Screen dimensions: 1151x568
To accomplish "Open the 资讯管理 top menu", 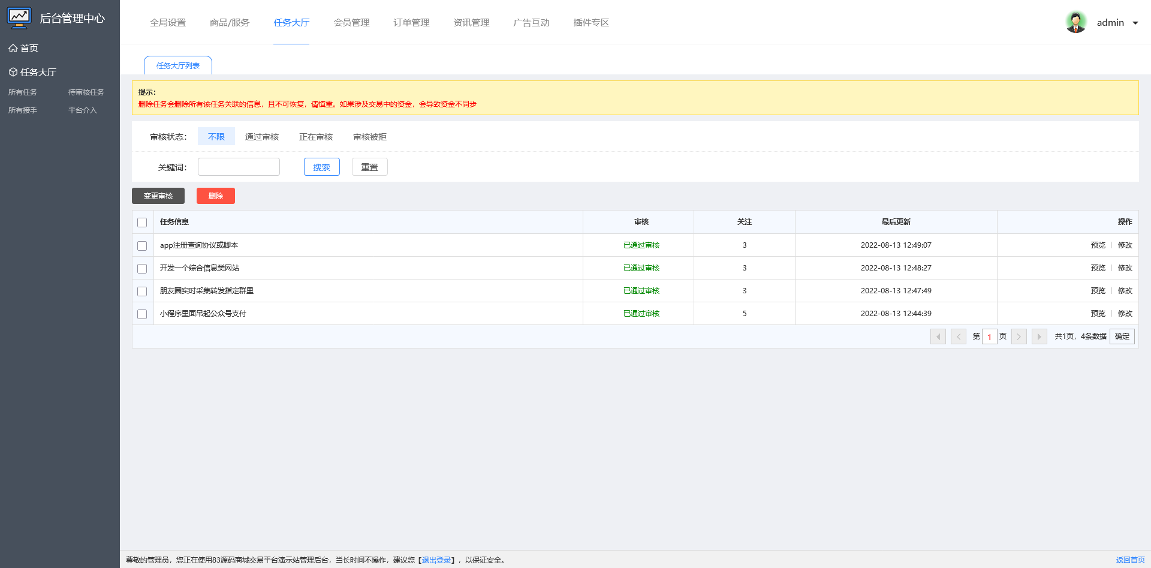I will pos(471,22).
